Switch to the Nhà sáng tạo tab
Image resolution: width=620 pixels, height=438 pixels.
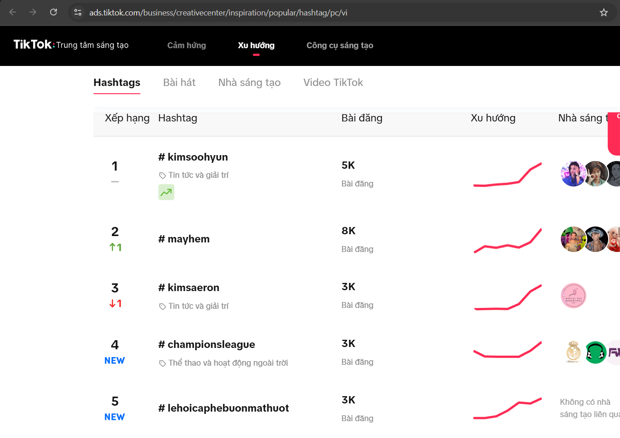249,82
